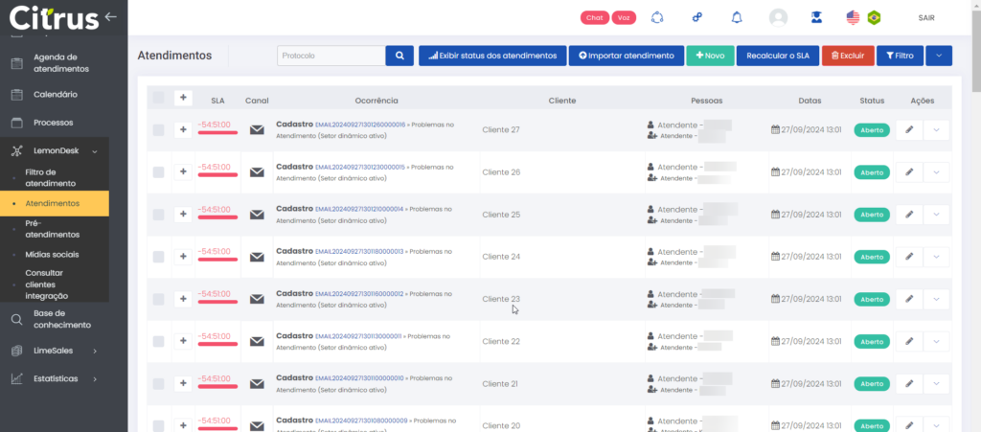Check the checkbox for Cliente 27 row
The height and width of the screenshot is (432, 981).
[x=158, y=130]
